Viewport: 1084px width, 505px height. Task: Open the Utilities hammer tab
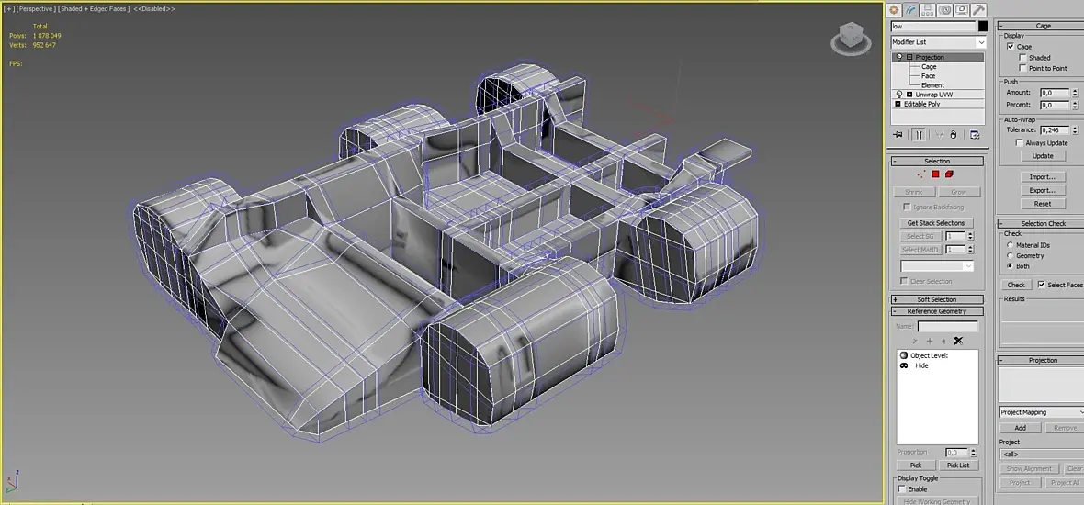pos(978,10)
